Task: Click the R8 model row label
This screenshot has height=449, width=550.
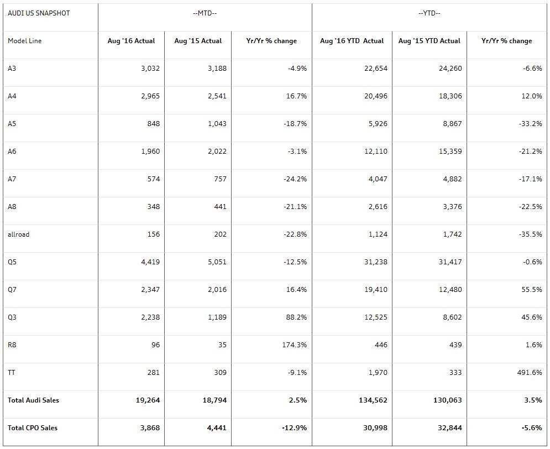Action: (12, 345)
